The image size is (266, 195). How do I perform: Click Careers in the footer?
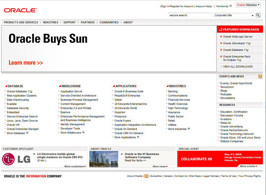[x=168, y=176]
